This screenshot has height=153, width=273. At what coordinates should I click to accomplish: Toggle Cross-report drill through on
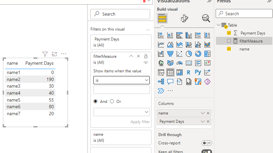tap(207, 143)
